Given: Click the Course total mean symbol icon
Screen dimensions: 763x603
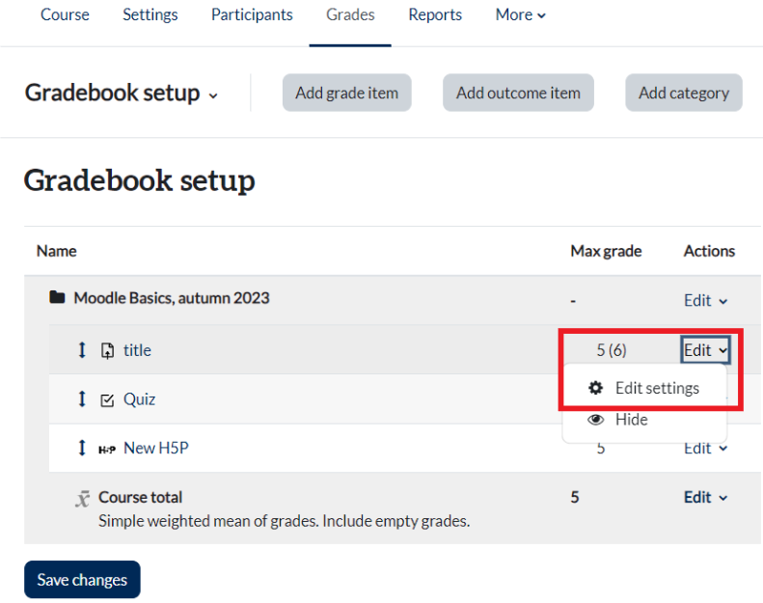Looking at the screenshot, I should click(x=83, y=499).
